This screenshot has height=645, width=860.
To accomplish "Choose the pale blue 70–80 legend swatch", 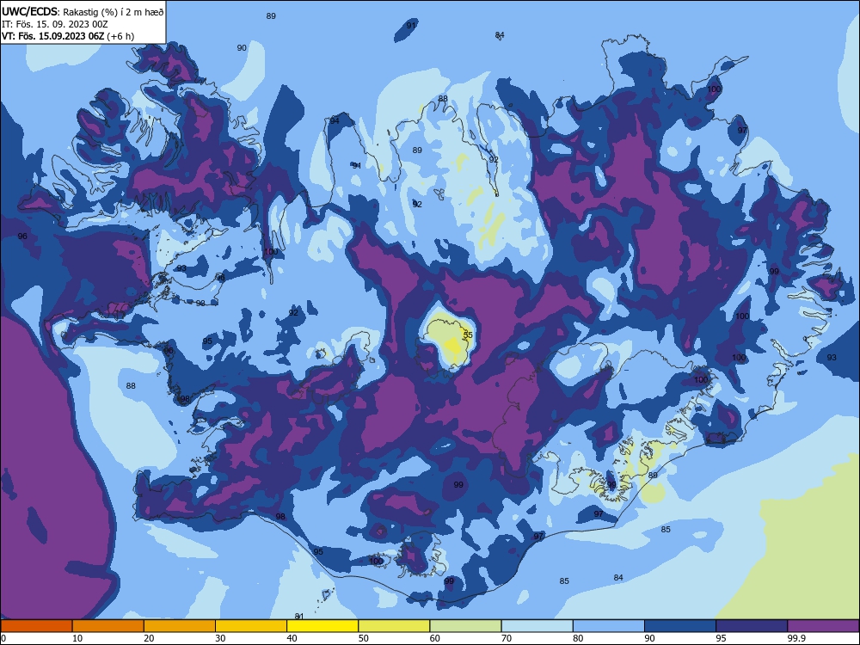I will pyautogui.click(x=537, y=626).
